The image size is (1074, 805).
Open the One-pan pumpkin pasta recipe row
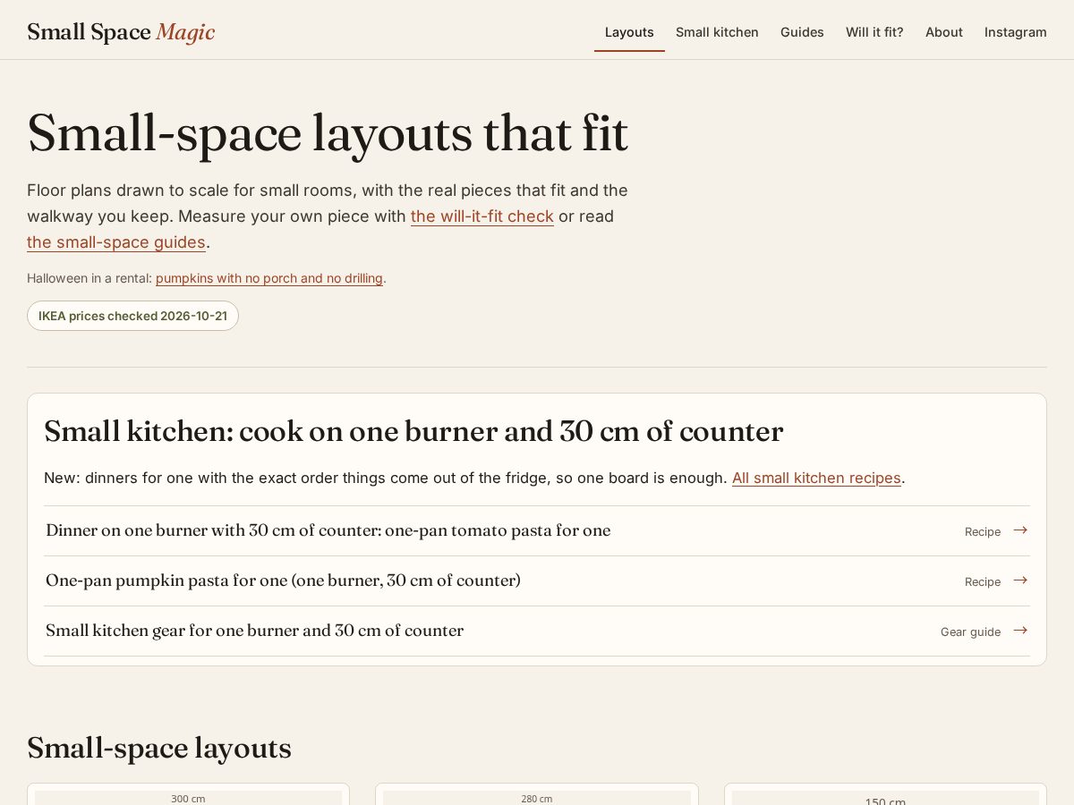[537, 580]
